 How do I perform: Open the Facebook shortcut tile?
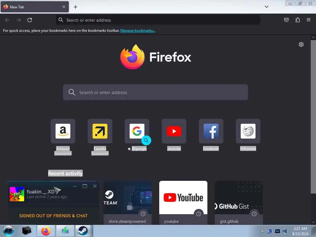click(x=211, y=131)
